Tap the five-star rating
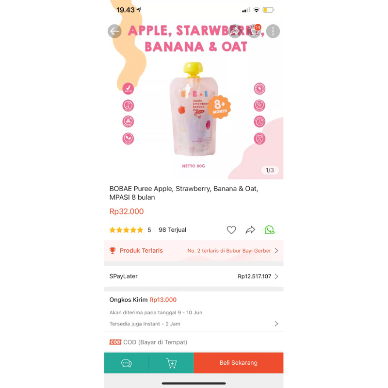Screen dimensions: 388x388 click(x=126, y=230)
